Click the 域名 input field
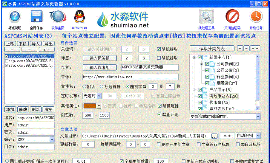 click(x=36, y=118)
